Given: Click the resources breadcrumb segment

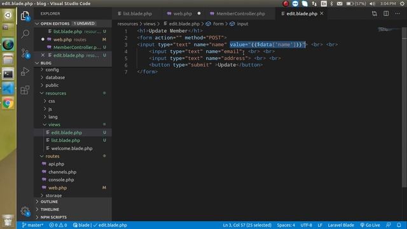Looking at the screenshot, I should coord(127,24).
